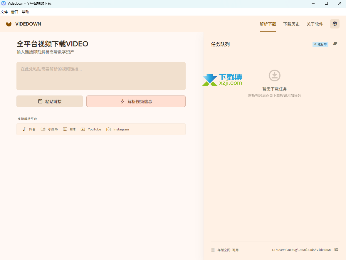The height and width of the screenshot is (260, 346).
Task: Open download folder via folder icon
Action: pos(336,250)
